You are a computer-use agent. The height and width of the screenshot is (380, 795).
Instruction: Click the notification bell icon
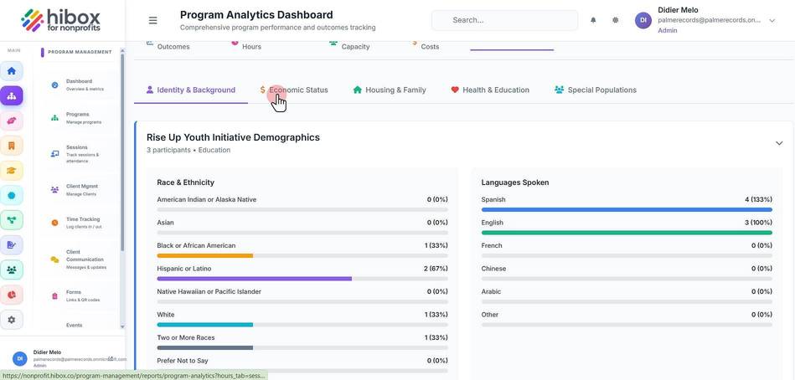[x=593, y=20]
